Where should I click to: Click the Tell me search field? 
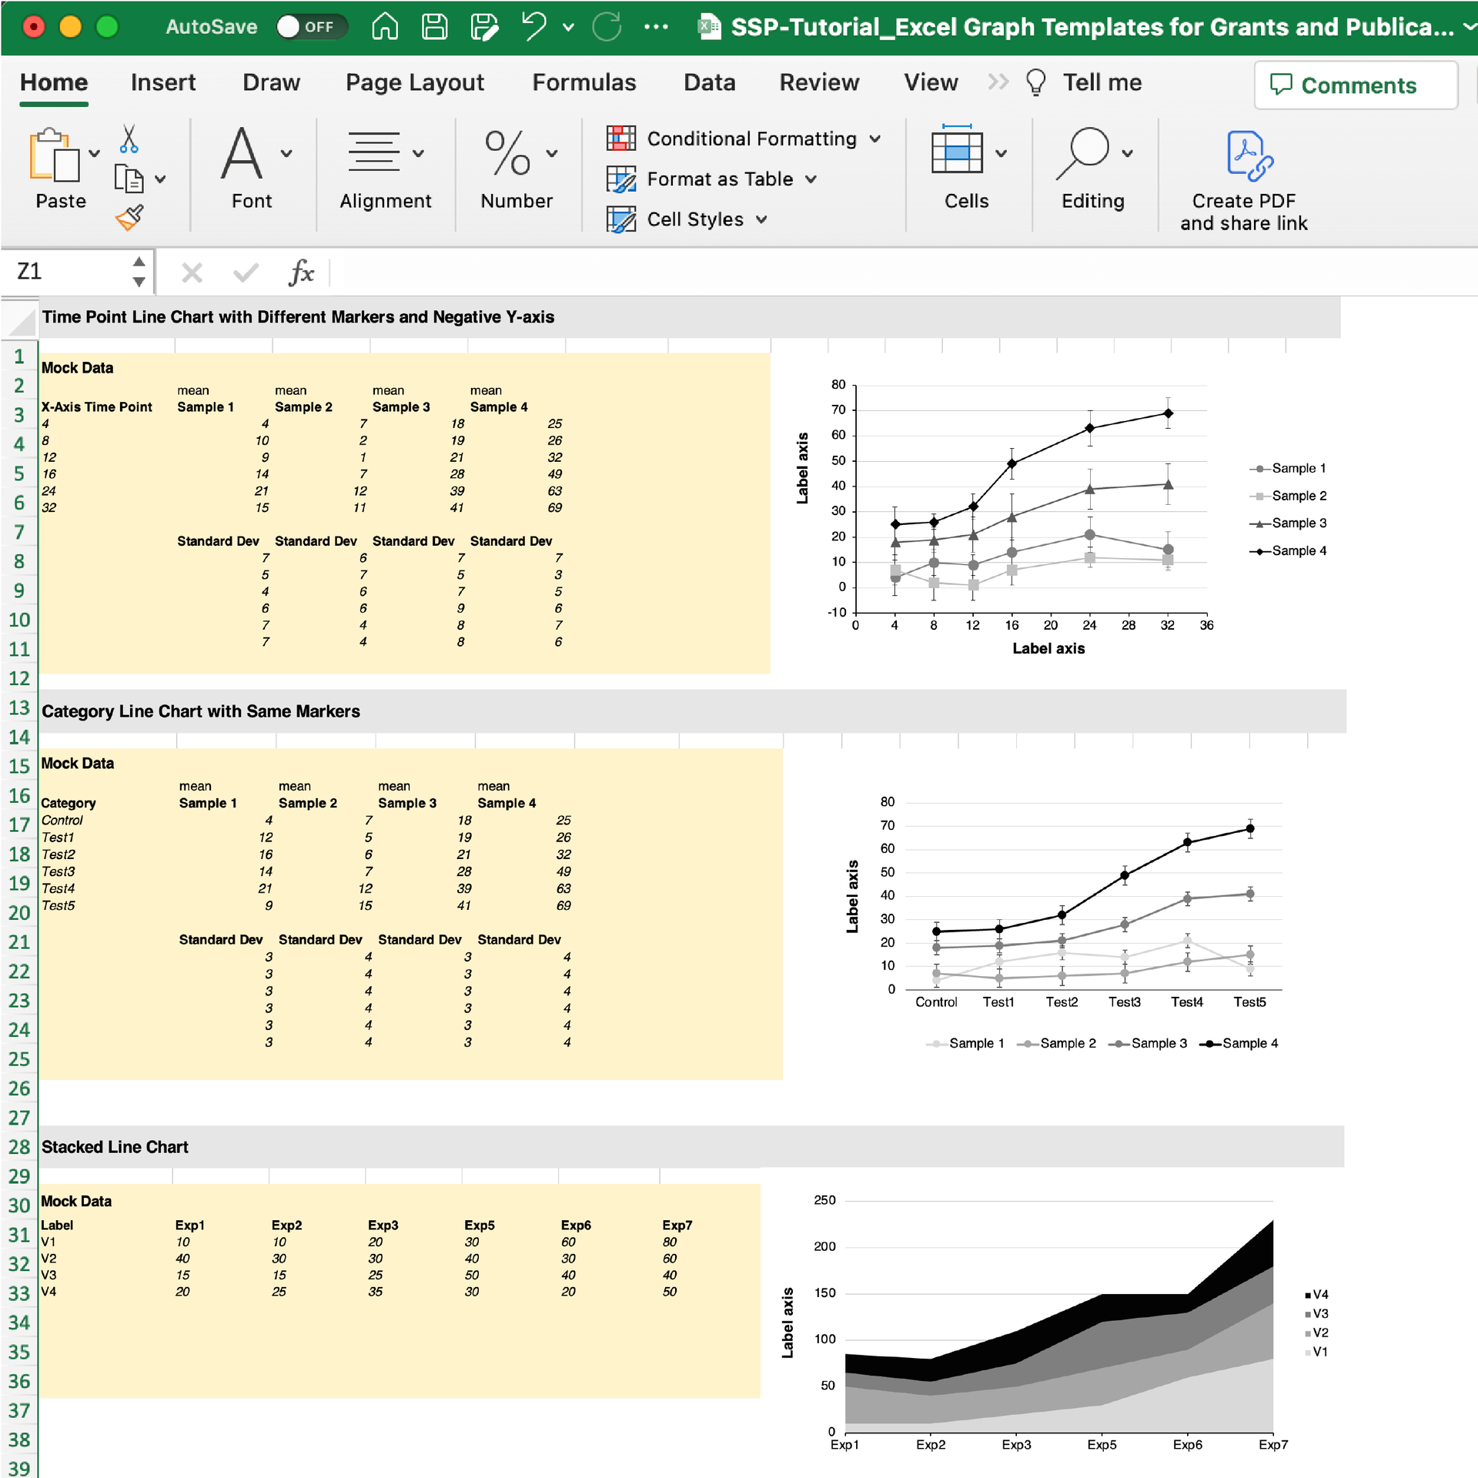[1102, 82]
